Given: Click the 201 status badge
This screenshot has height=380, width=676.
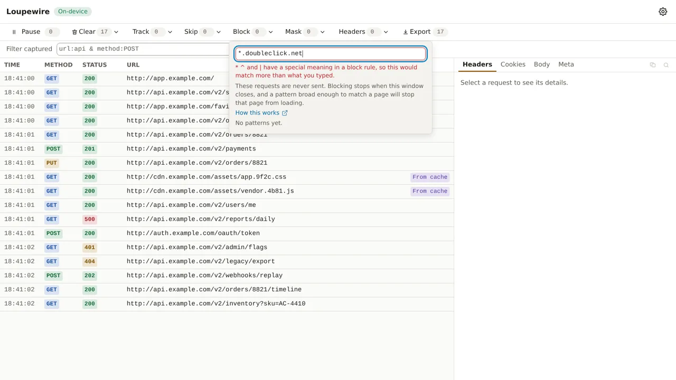Looking at the screenshot, I should click(x=90, y=149).
